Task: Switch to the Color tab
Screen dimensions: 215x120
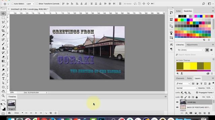Action: pyautogui.click(x=178, y=11)
